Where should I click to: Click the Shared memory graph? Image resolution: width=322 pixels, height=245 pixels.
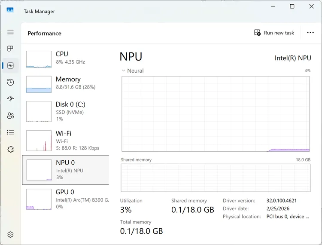click(x=216, y=178)
